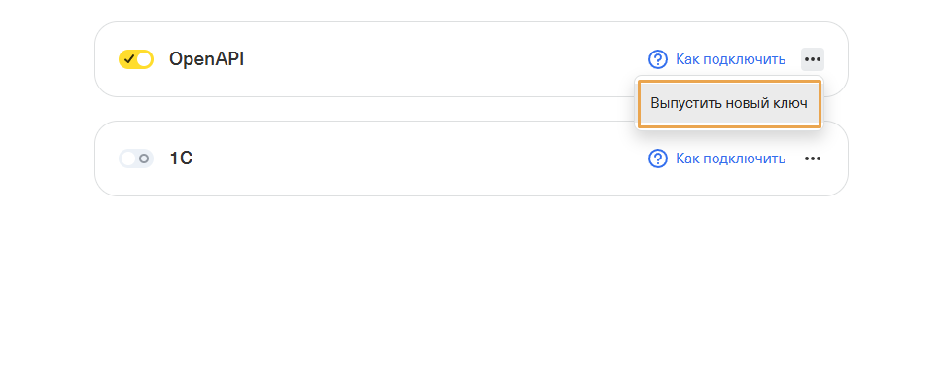This screenshot has width=942, height=389.
Task: Click the question mark icon in the 1C row
Action: (x=659, y=159)
